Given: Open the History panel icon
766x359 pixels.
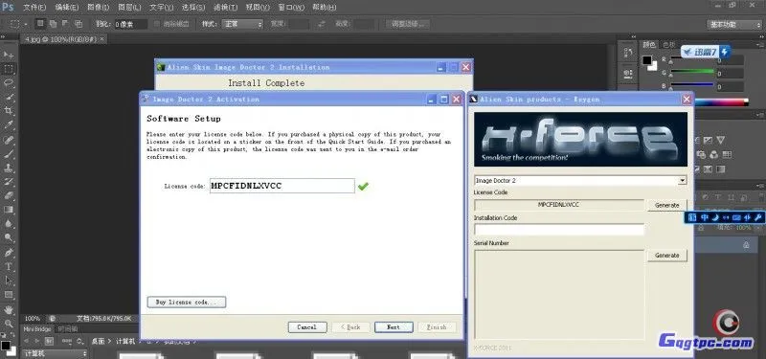Looking at the screenshot, I should (x=628, y=54).
